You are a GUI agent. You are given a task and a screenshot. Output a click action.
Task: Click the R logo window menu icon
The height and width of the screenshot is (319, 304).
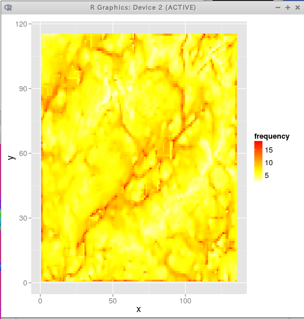pyautogui.click(x=8, y=8)
